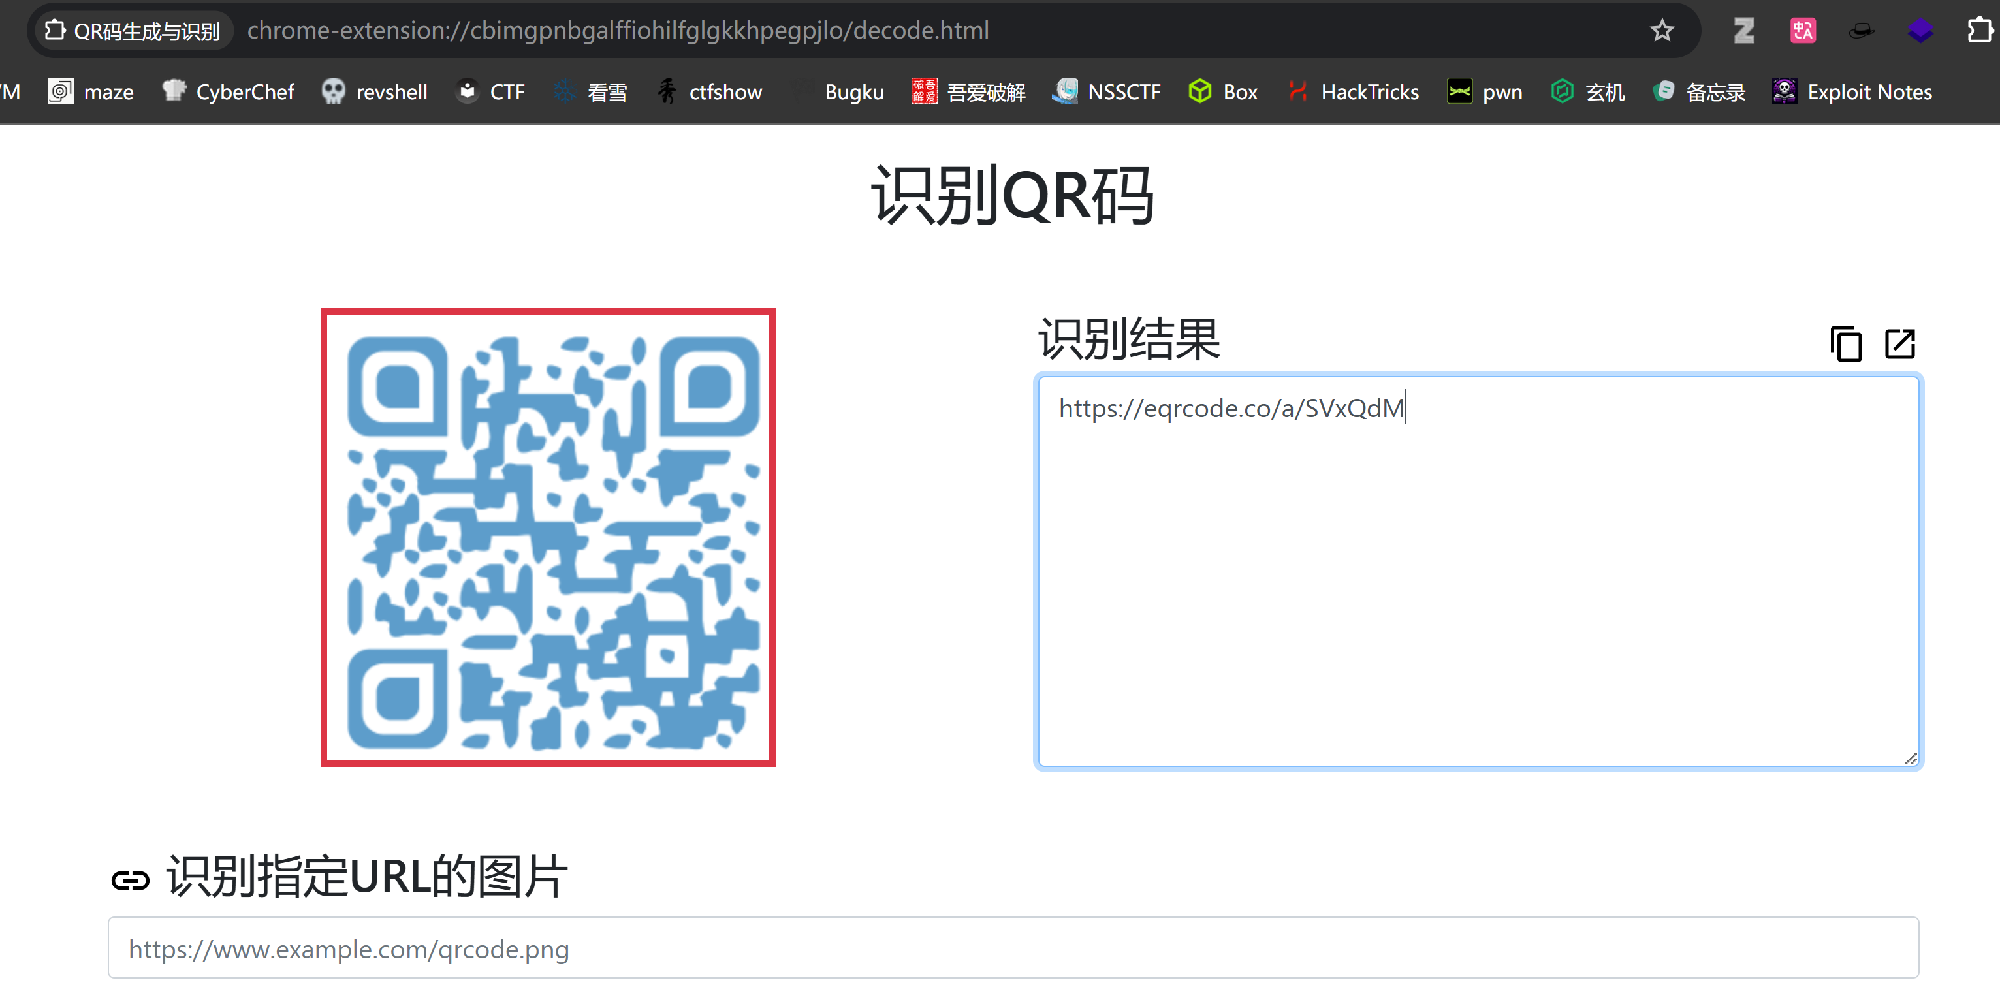This screenshot has width=2000, height=987.
Task: Click the 识别QR码 page heading
Action: click(1013, 195)
